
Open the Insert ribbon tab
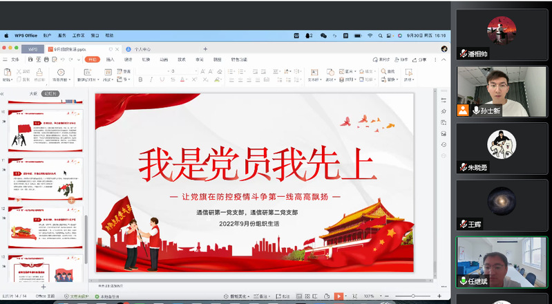pos(110,59)
